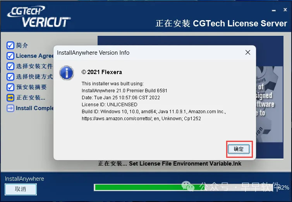Click the blue info icon in the dialog
The width and height of the screenshot is (292, 202).
pyautogui.click(x=67, y=73)
